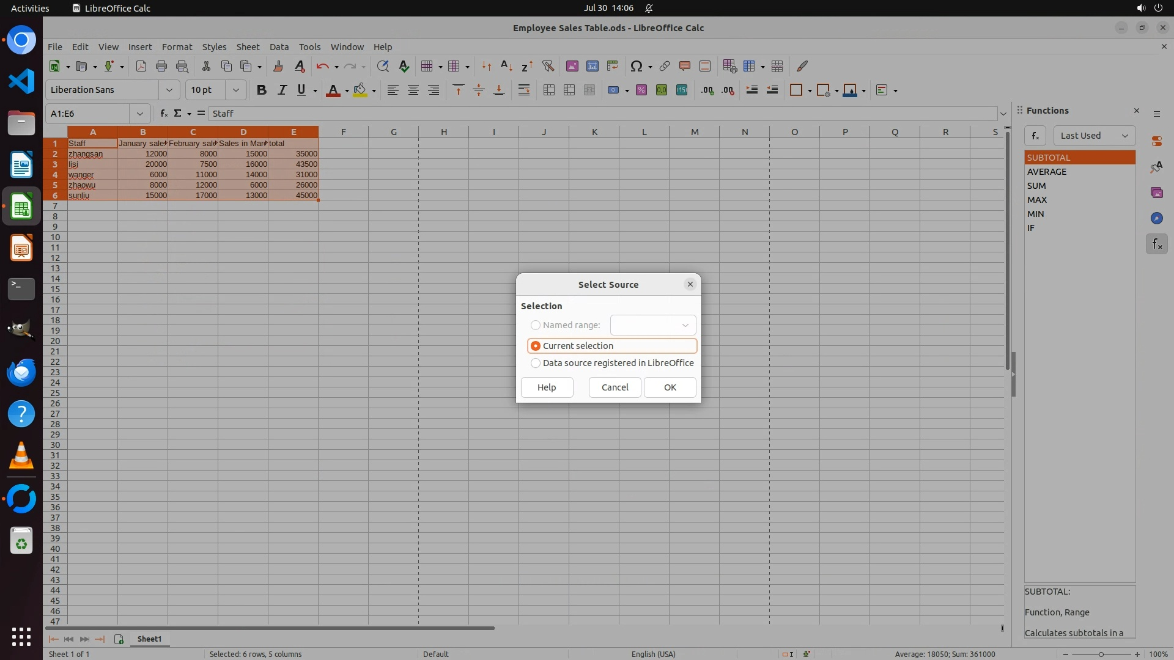
Task: Click the Insert Special Character omega icon
Action: pos(636,66)
